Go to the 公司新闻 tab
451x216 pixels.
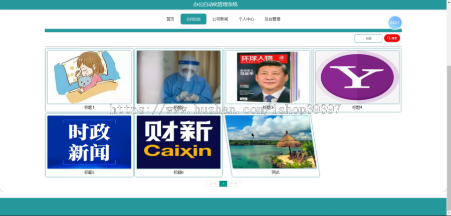[220, 19]
